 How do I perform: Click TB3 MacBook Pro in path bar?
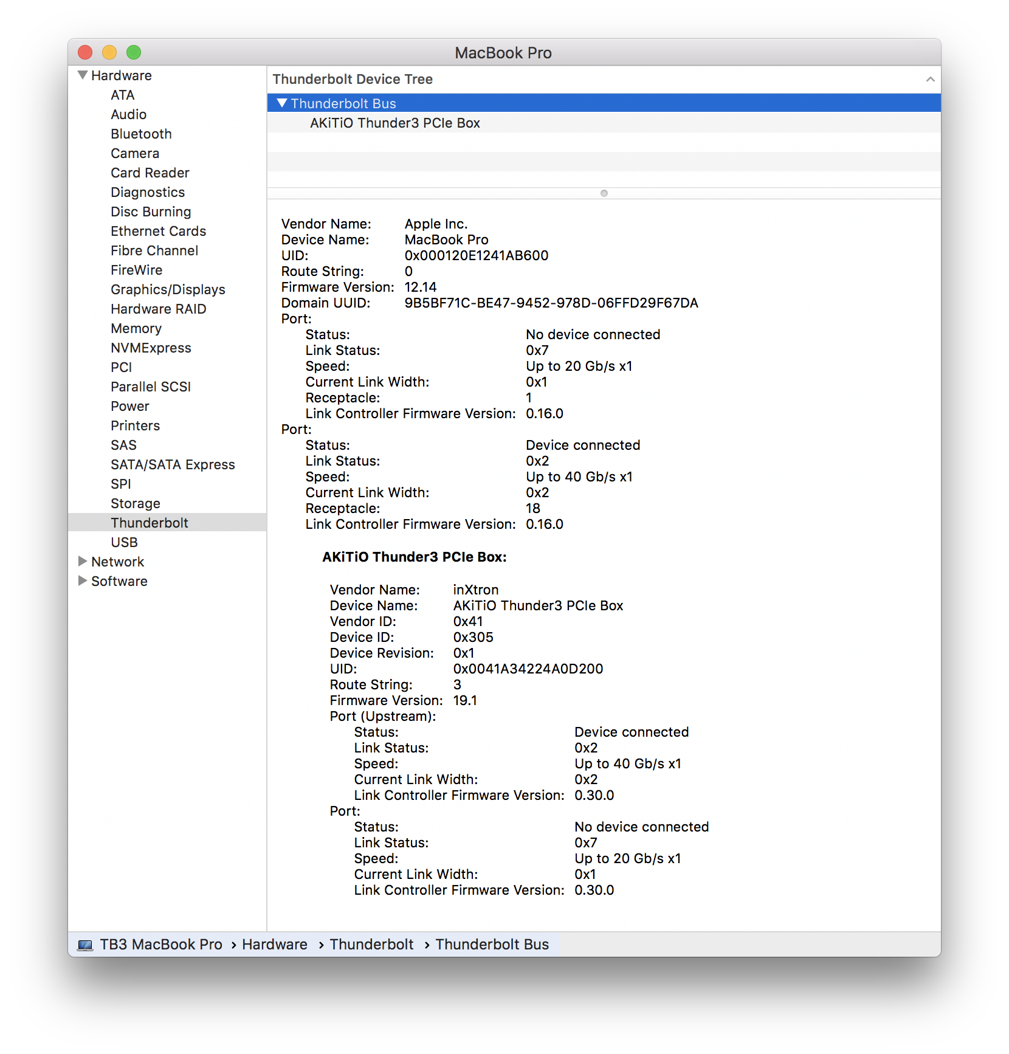[161, 945]
